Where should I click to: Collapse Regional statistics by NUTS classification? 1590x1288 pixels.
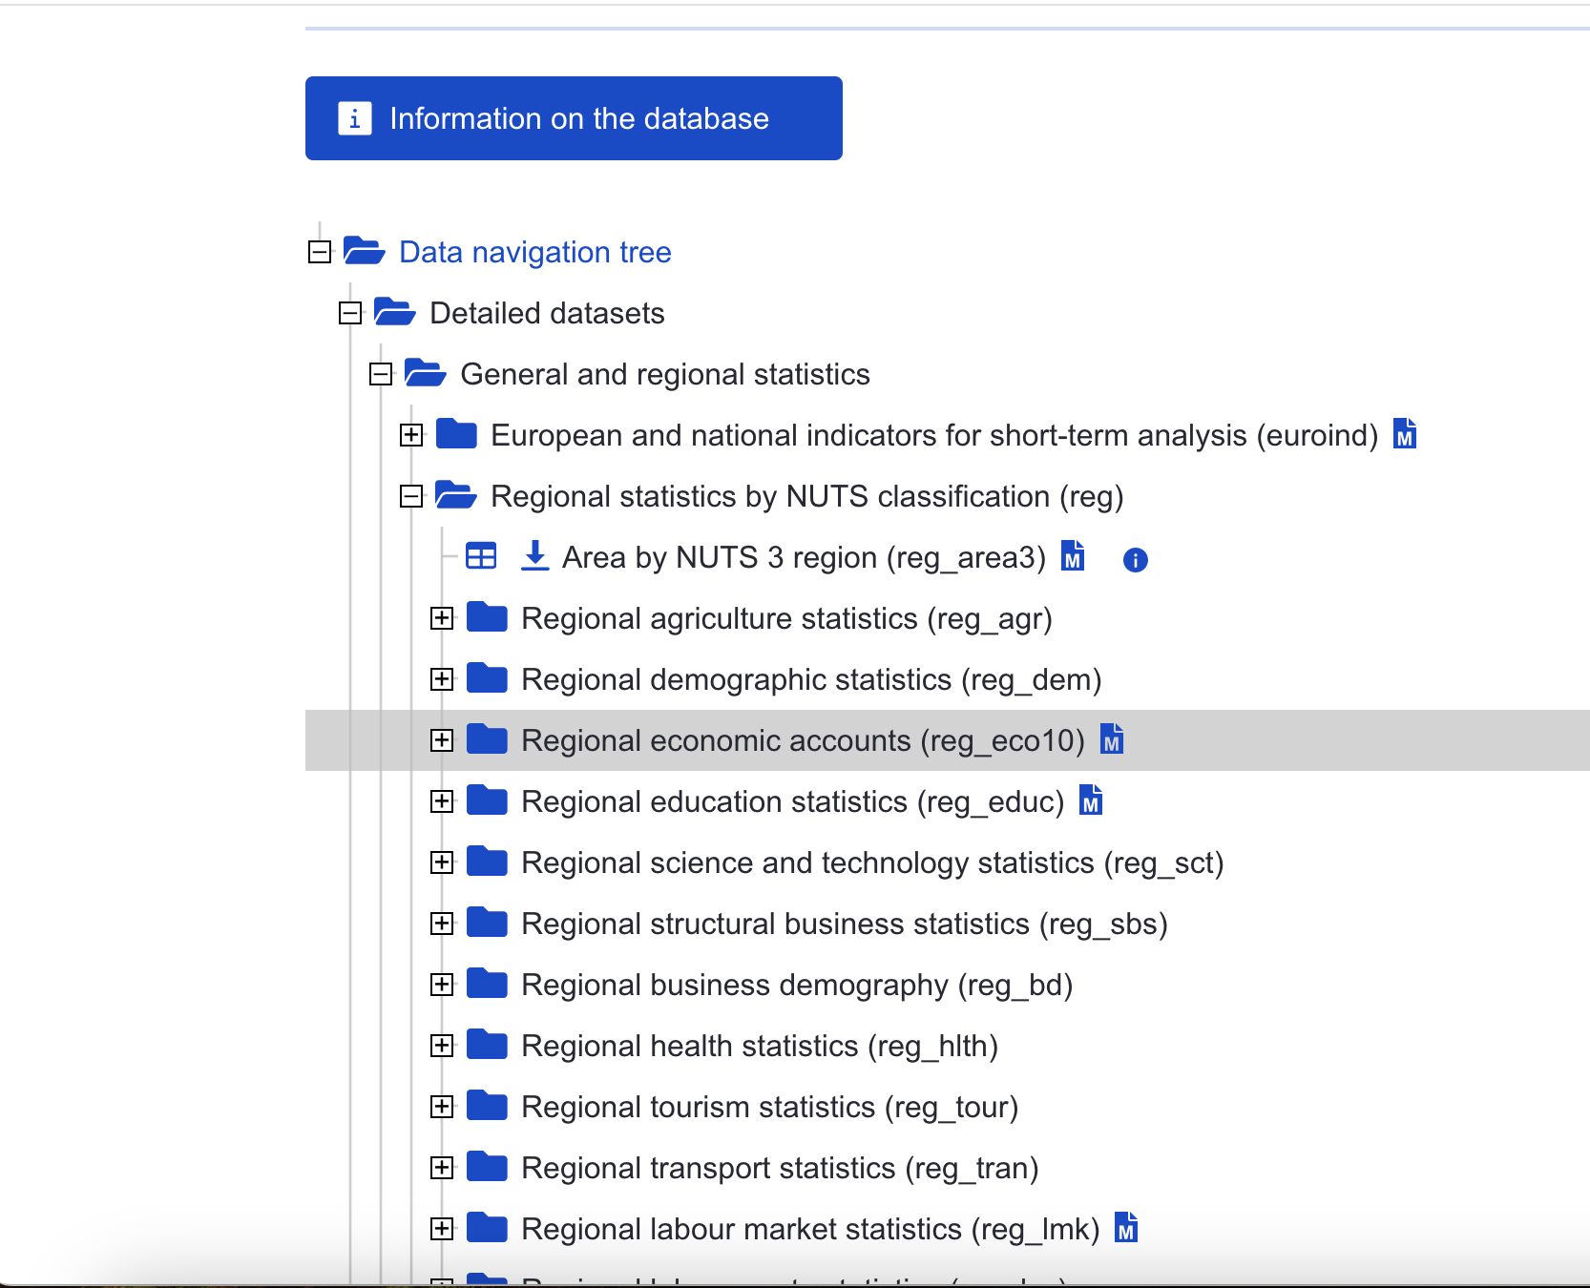[411, 496]
